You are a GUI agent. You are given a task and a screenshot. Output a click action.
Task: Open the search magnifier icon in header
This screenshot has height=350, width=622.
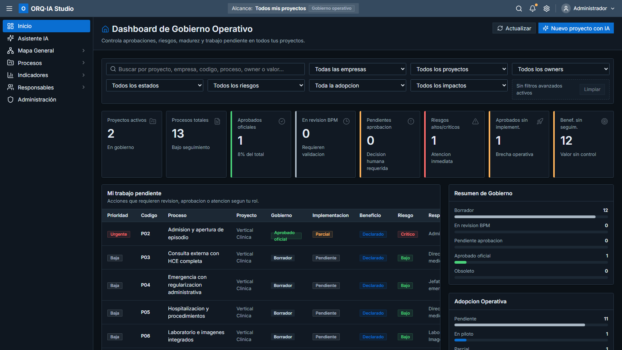pos(519,9)
